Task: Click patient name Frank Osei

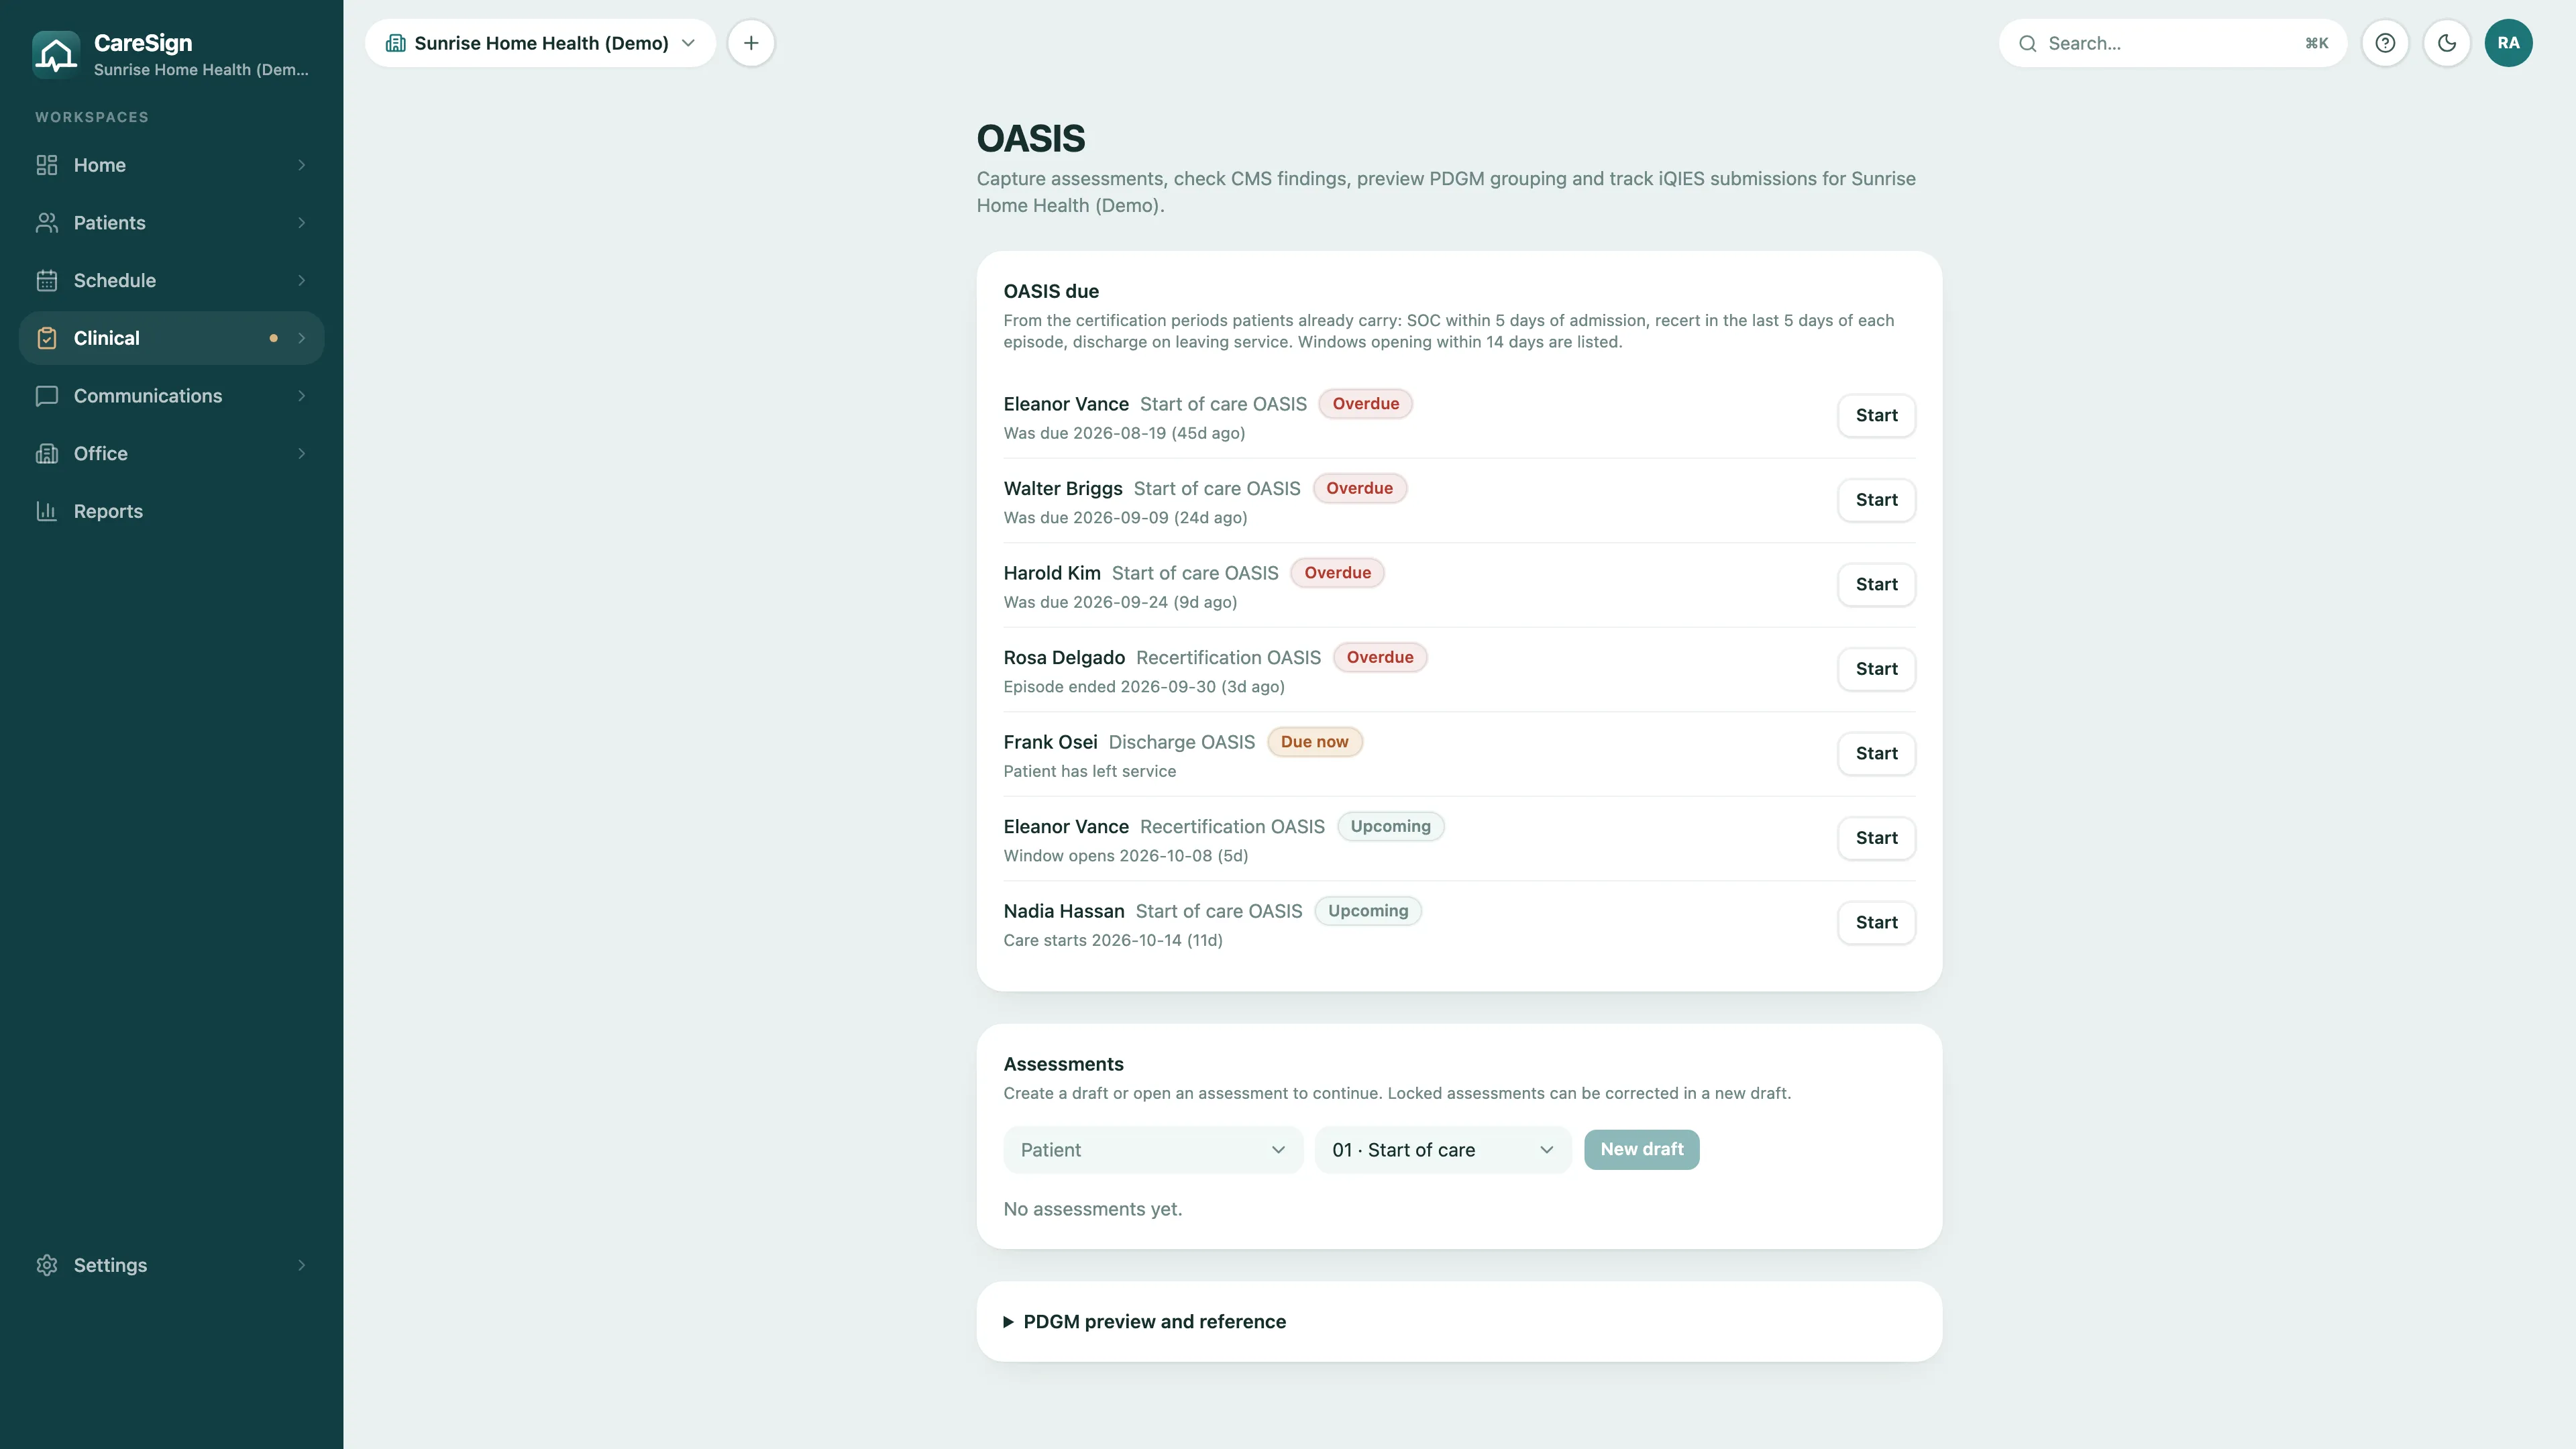Action: coord(1050,742)
